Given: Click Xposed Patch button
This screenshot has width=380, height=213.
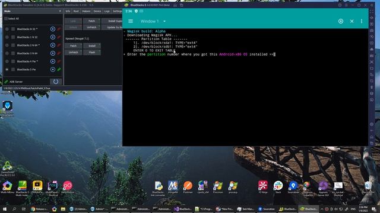Looking at the screenshot, I should tap(73, 46).
